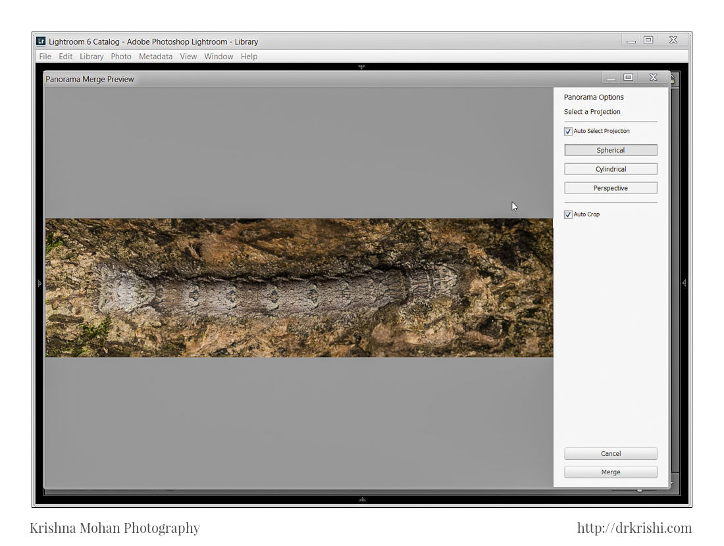Click the bottom filmstrip panel arrow
The image size is (724, 546).
click(361, 500)
